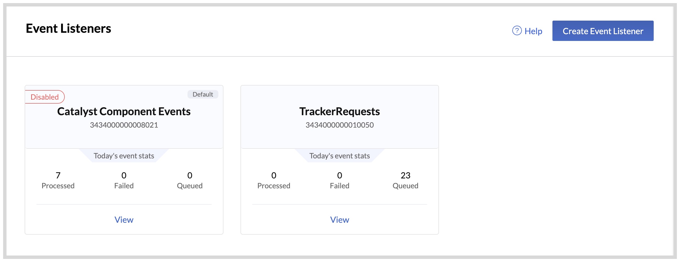Screen dimensions: 680x262
Task: Select Catalyst Component Events title
Action: coord(124,112)
